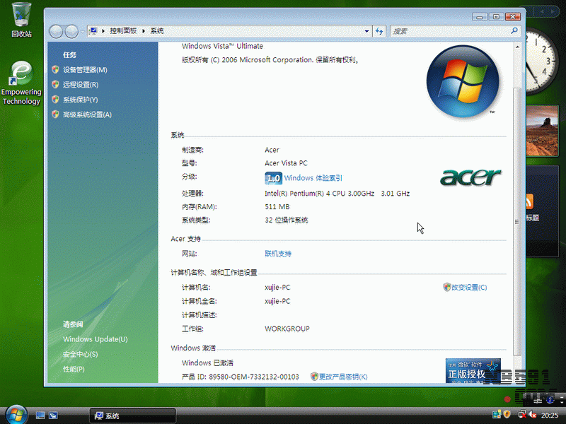Expand the arrow after 系统 in breadcrumb
Viewport: 566px width, 424px height.
(x=169, y=31)
